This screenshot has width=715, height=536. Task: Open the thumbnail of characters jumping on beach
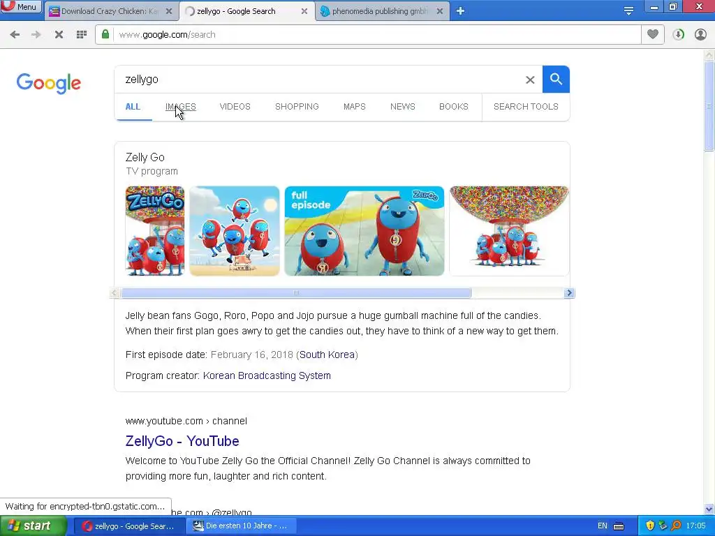pos(235,230)
